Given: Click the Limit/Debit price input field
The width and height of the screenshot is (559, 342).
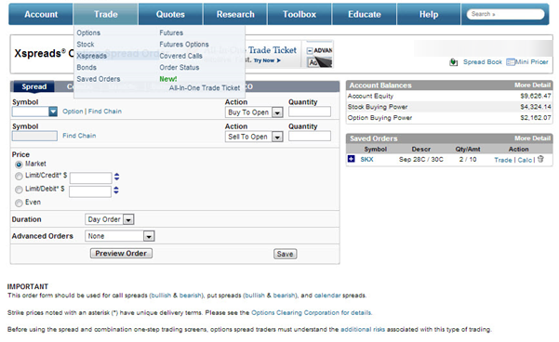Looking at the screenshot, I should click(90, 191).
